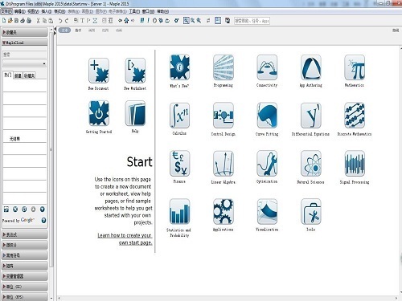This screenshot has height=301, width=402.
Task: Click the undo arrow toolbar icon
Action: 60,21
